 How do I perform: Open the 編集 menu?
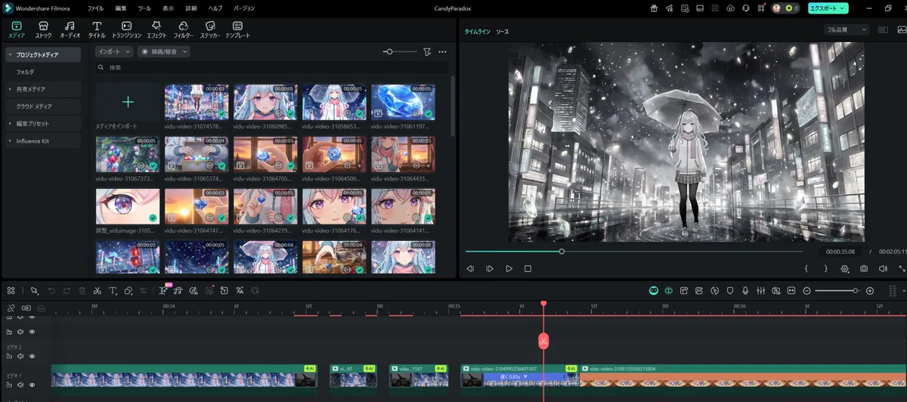point(121,8)
